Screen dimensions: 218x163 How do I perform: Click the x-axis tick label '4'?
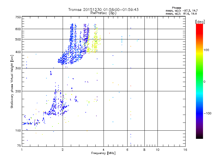104,150
